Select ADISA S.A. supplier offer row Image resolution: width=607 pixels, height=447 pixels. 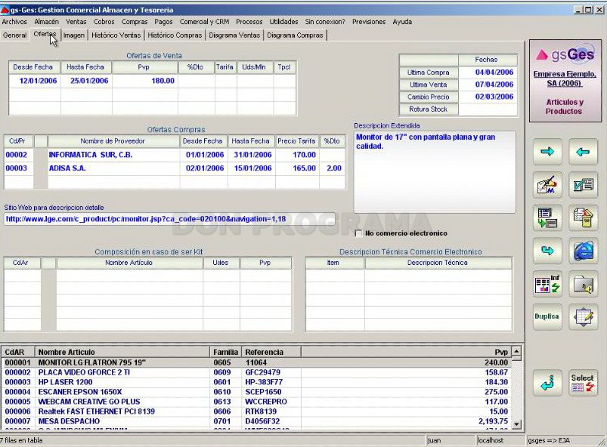pos(174,168)
